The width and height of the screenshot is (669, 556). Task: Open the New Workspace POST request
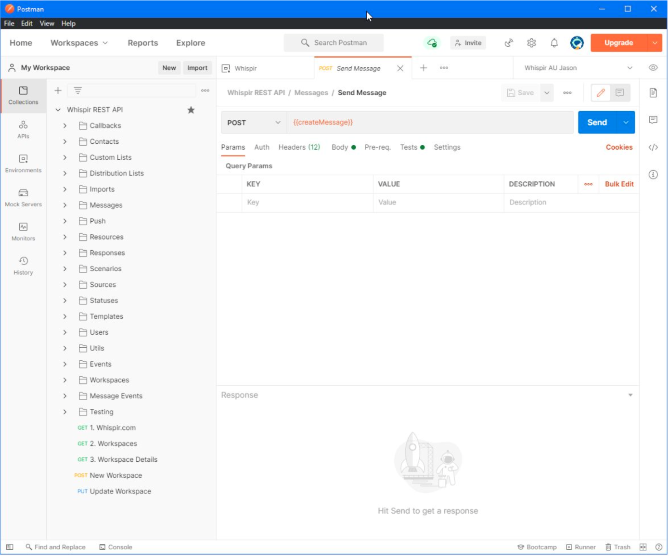click(116, 476)
